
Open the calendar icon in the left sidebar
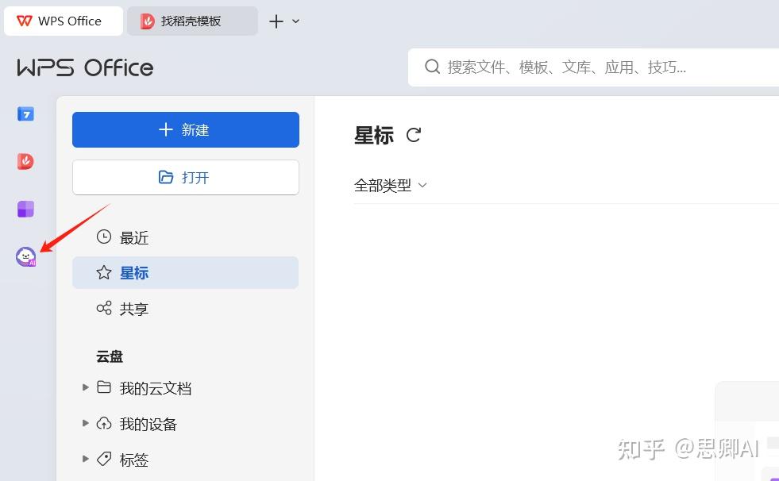(25, 114)
